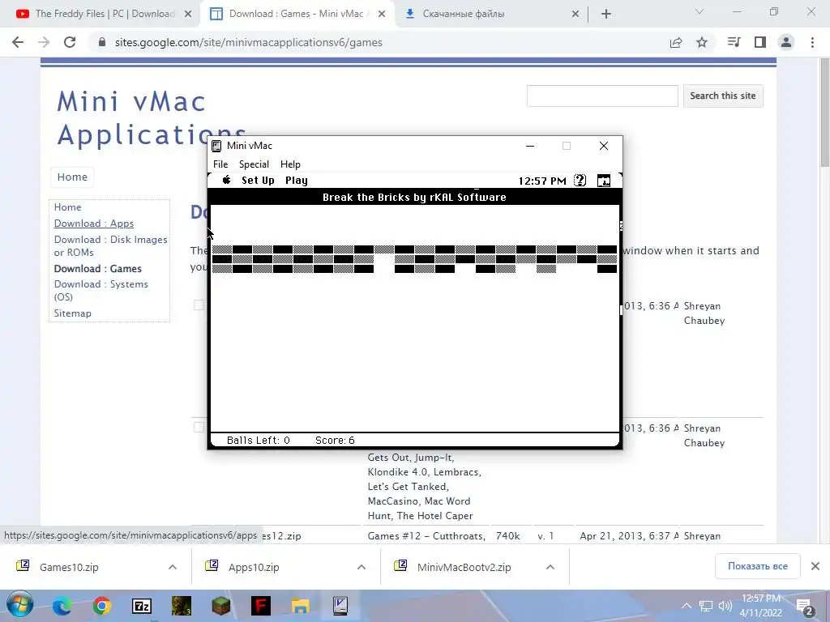Click the Mac menu bar clock 12:57 PM
This screenshot has width=830, height=622.
coord(542,181)
